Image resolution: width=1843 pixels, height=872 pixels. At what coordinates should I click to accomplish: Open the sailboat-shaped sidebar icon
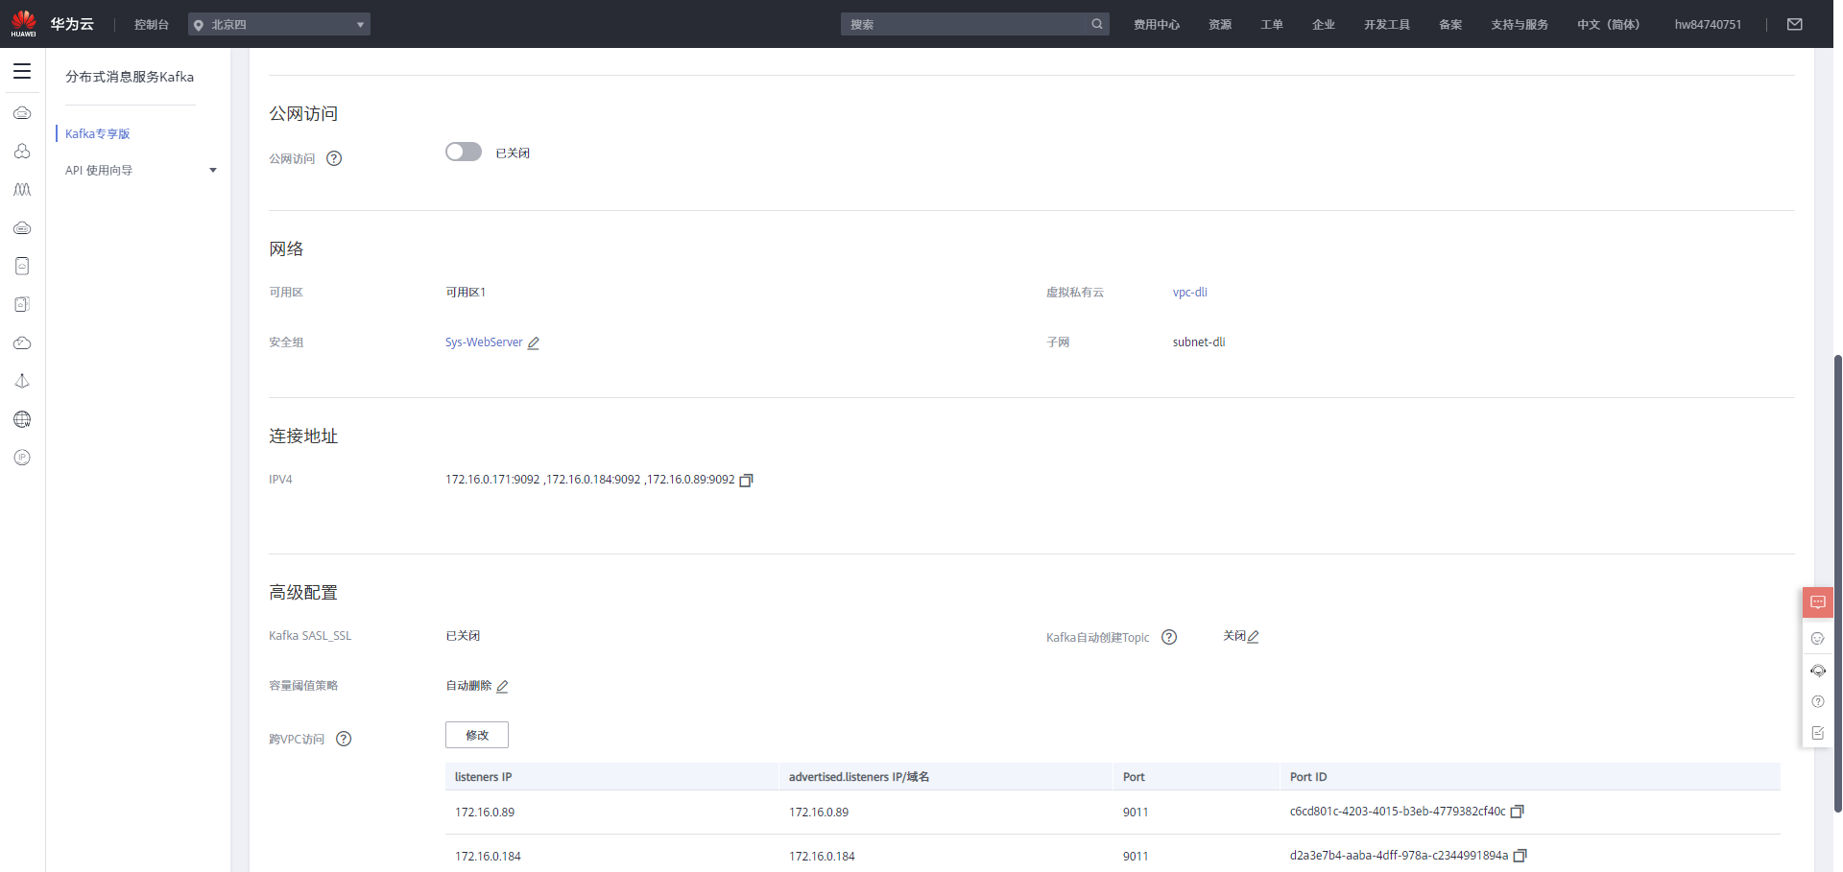click(22, 381)
